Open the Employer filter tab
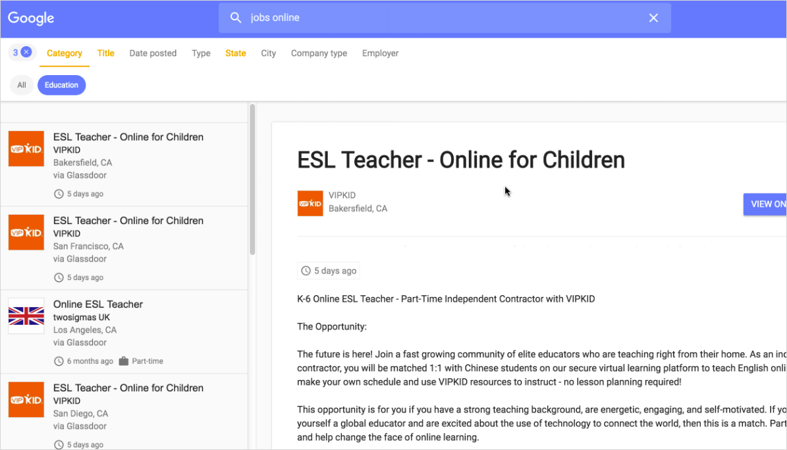The width and height of the screenshot is (787, 450). [x=381, y=53]
